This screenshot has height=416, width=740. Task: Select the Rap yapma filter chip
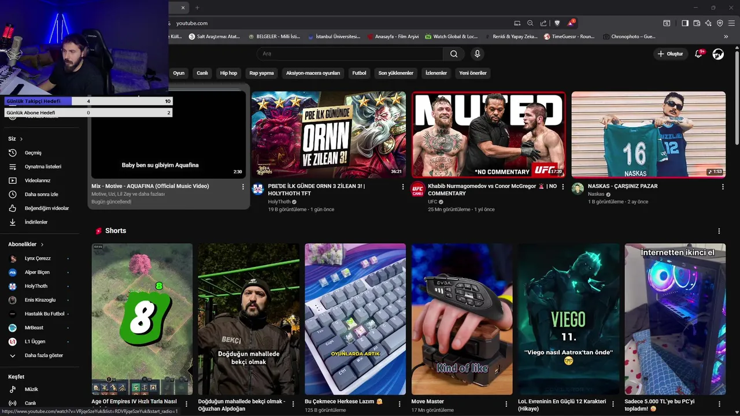(261, 73)
